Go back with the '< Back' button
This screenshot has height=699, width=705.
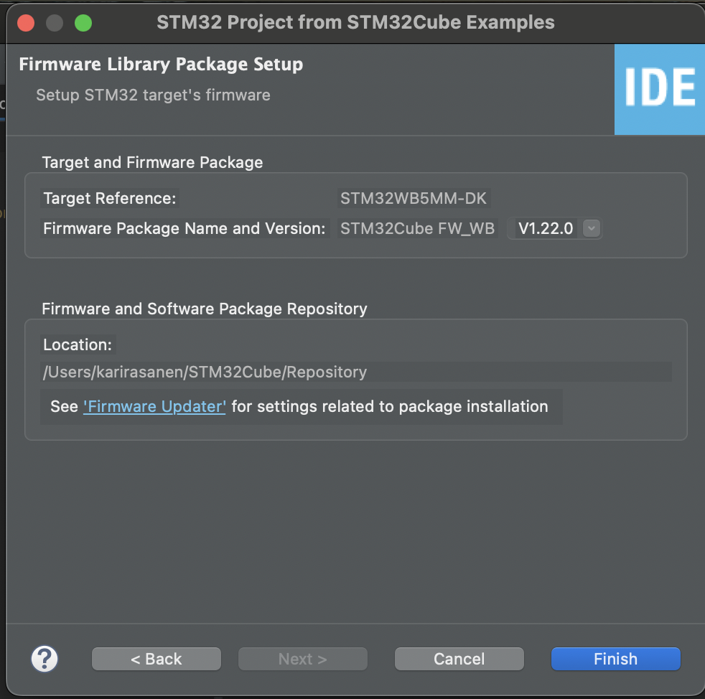(x=156, y=658)
